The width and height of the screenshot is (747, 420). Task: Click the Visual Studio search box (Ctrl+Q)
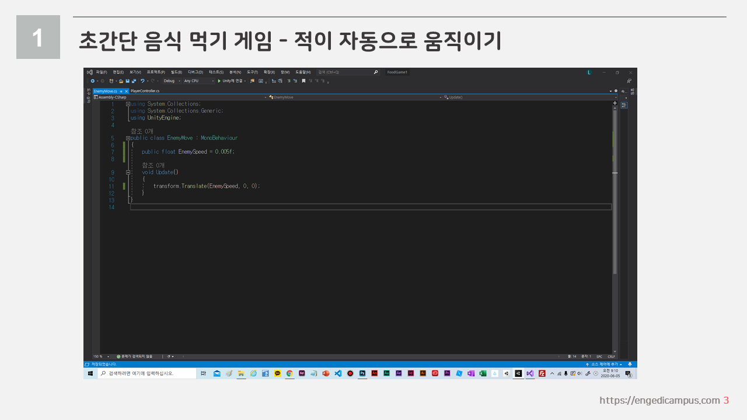coord(348,72)
